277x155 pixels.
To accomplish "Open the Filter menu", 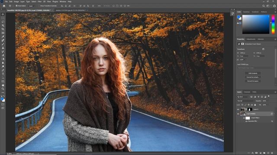I will point(39,2).
